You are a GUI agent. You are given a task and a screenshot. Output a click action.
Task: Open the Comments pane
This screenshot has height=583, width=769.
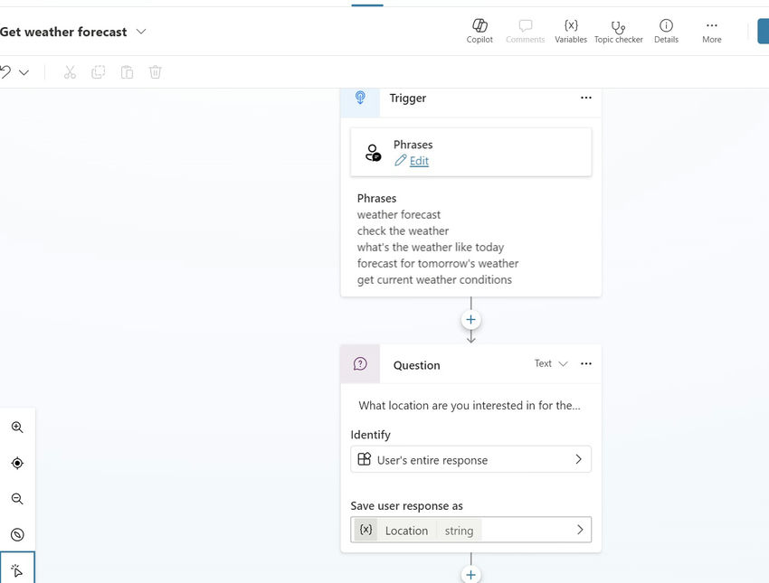click(526, 32)
